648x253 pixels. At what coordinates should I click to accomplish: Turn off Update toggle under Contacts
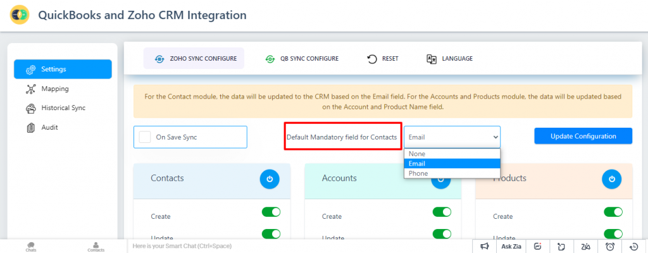[x=271, y=234]
